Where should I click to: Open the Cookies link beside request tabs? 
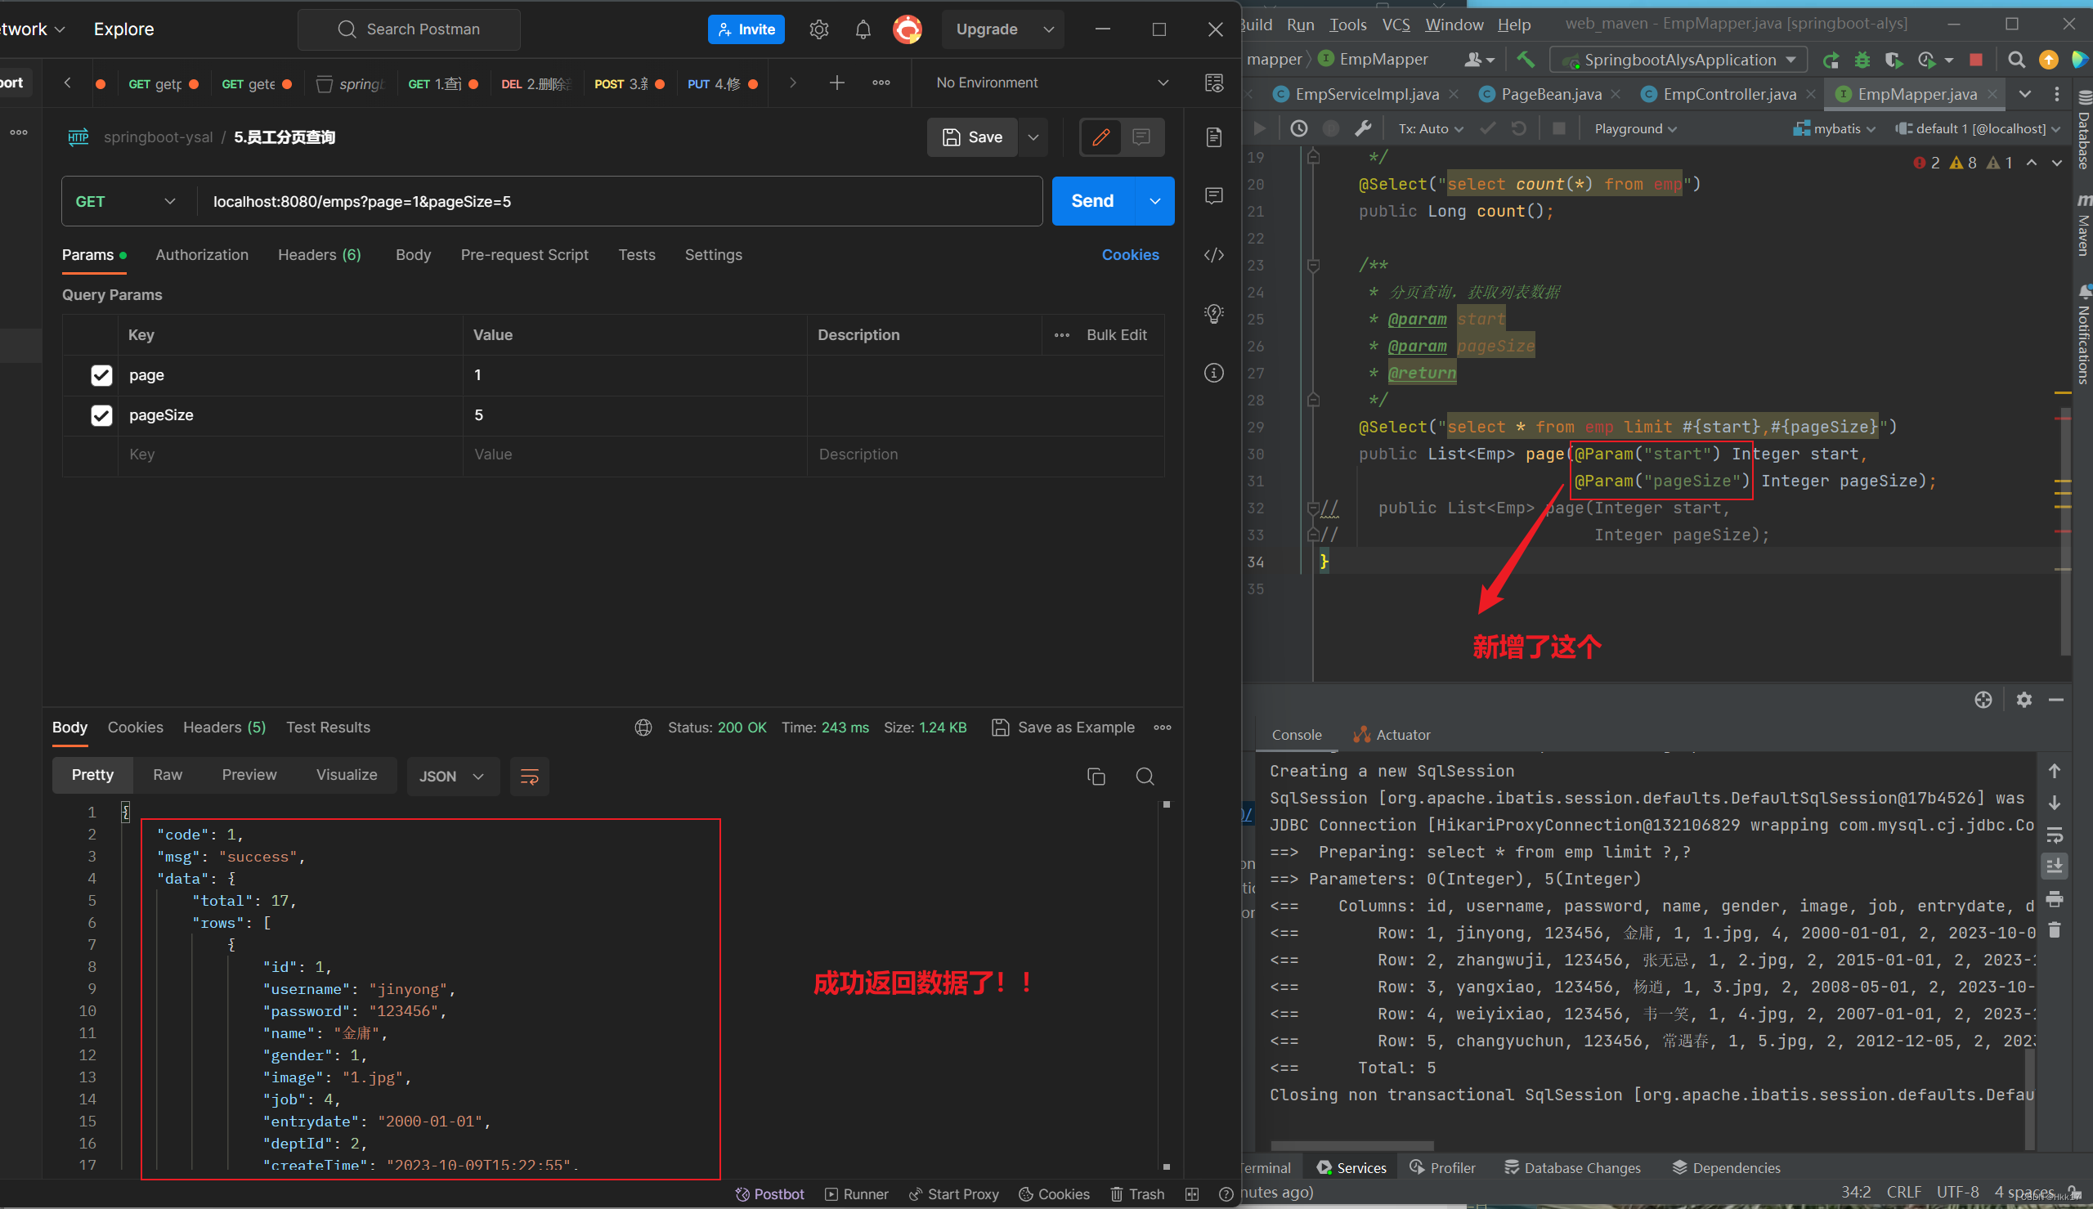pyautogui.click(x=1129, y=255)
